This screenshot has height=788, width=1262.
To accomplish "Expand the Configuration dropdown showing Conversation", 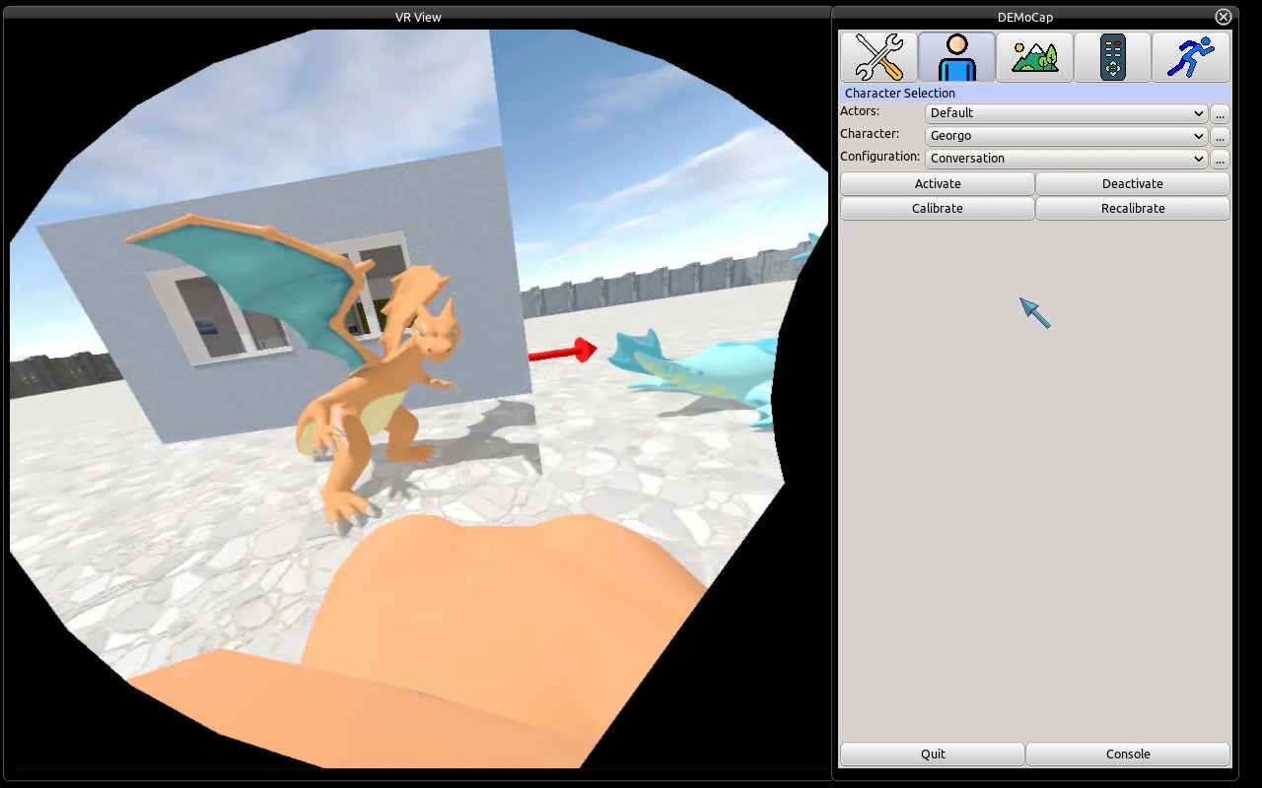I will click(x=1067, y=159).
